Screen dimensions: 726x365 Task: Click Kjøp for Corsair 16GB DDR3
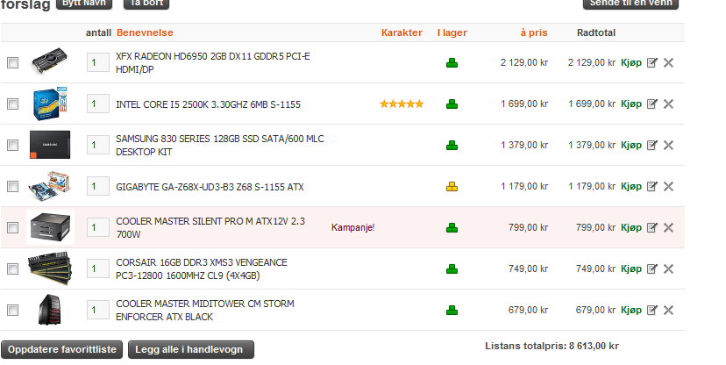click(x=631, y=268)
